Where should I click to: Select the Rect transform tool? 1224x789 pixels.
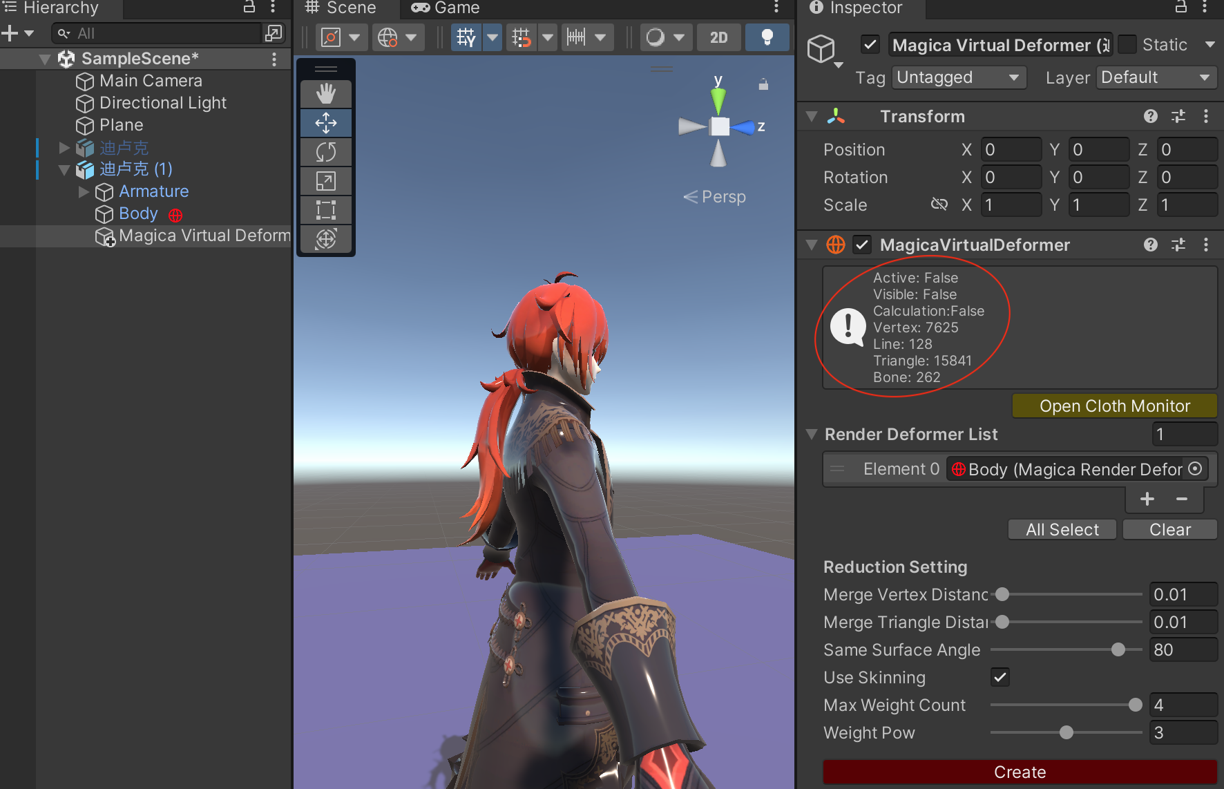click(326, 210)
